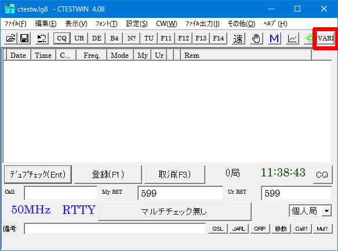This screenshot has width=338, height=251.
Task: Click the DE toolbar button
Action: (97, 39)
